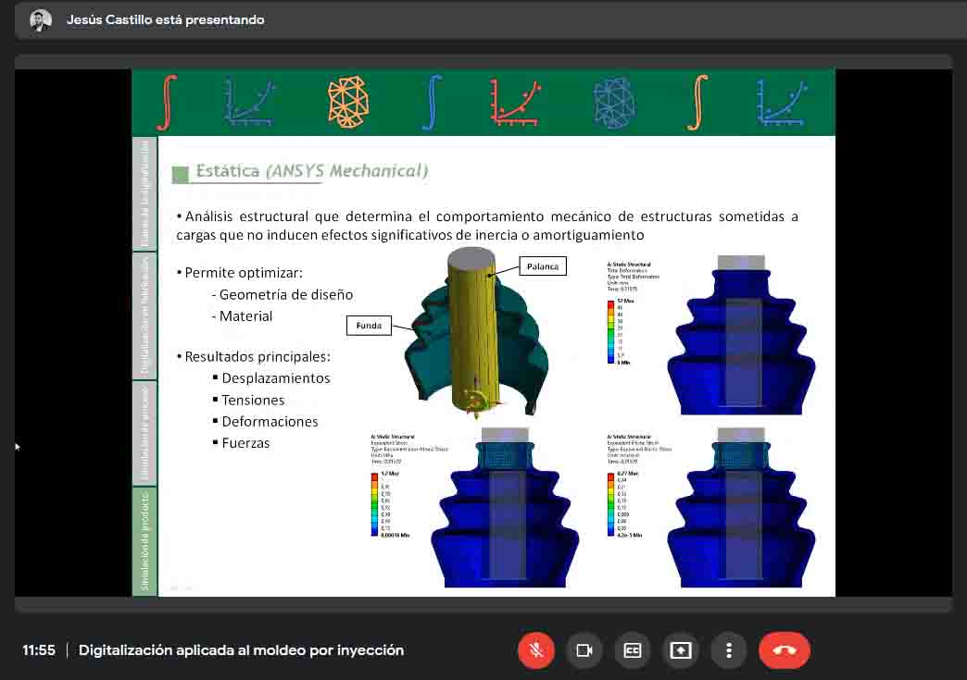Viewport: 967px width, 680px height.
Task: Click the dark blue mesh icon in the slide header
Action: pyautogui.click(x=614, y=103)
